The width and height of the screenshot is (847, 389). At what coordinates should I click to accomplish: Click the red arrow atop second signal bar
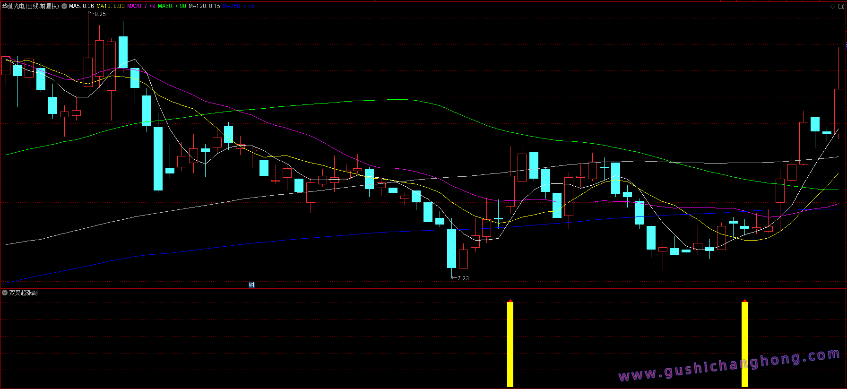[x=744, y=301]
